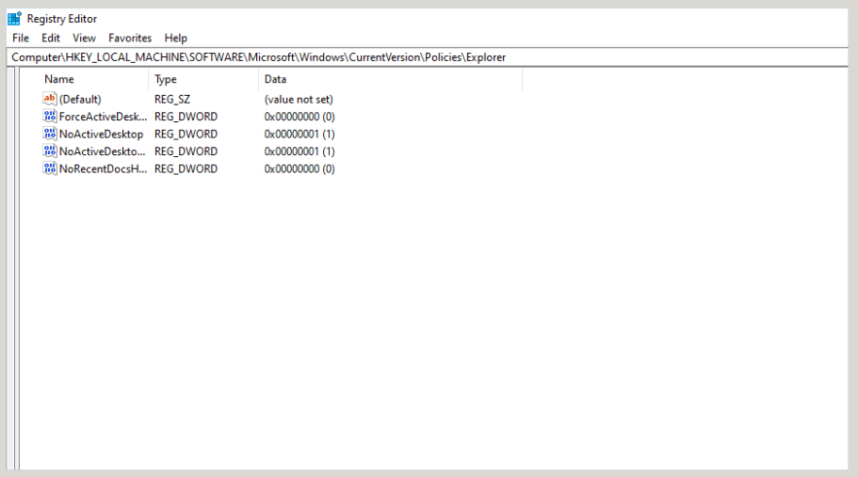This screenshot has width=858, height=477.
Task: Click the Data column header
Action: 276,79
